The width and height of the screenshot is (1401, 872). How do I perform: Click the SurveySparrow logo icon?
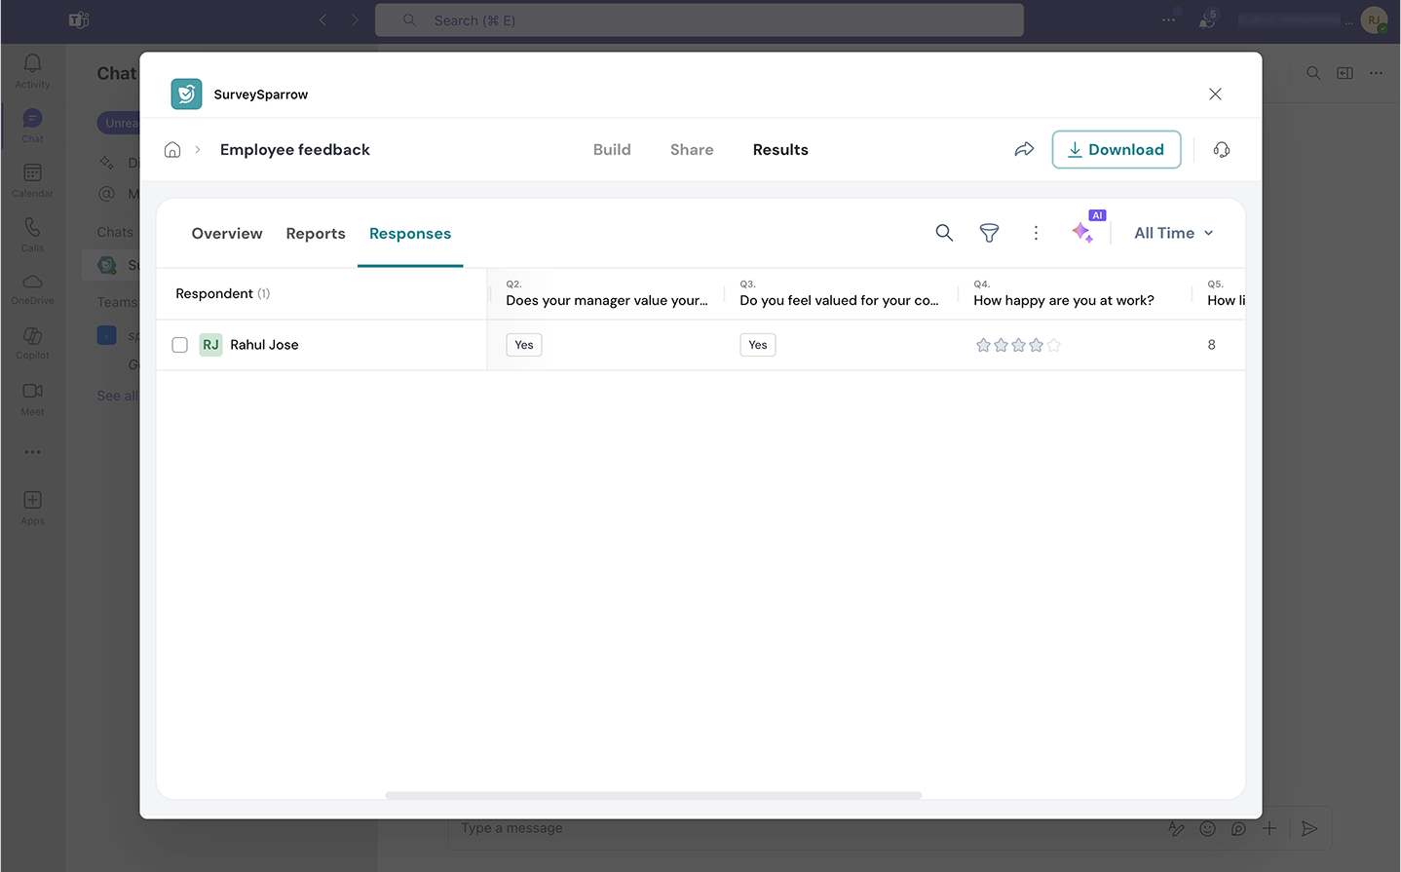coord(186,95)
